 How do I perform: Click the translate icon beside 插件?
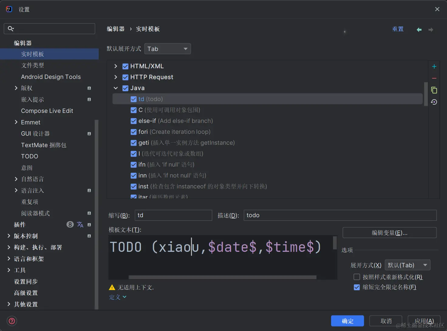point(80,225)
